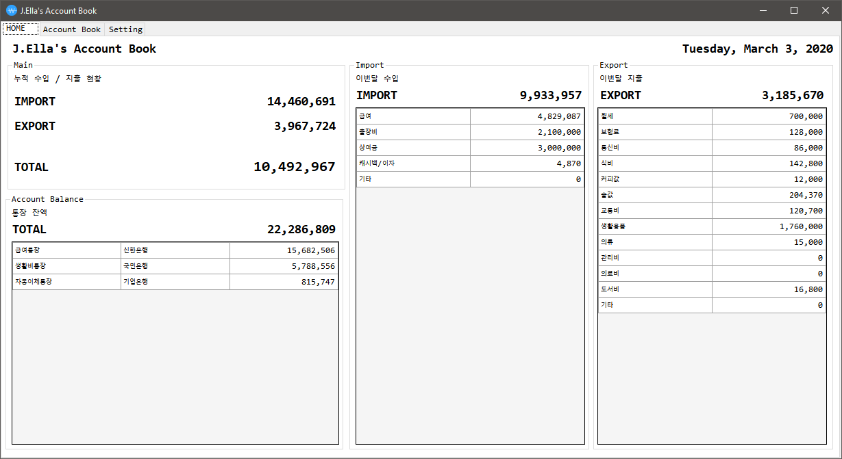Click the expense amount 204,370
The height and width of the screenshot is (459, 842).
[769, 195]
